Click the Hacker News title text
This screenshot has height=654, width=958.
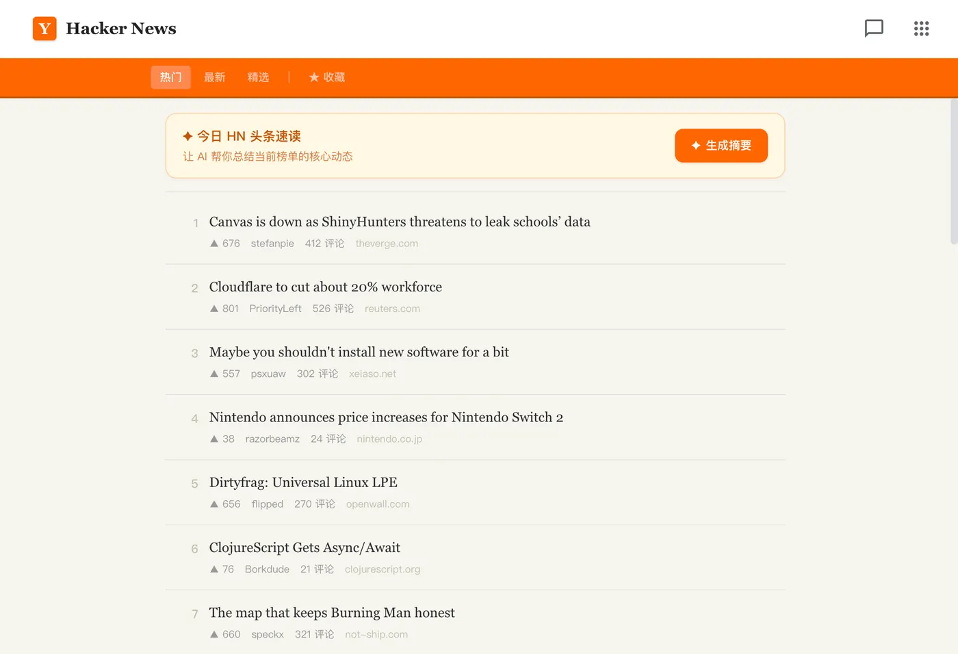point(121,29)
